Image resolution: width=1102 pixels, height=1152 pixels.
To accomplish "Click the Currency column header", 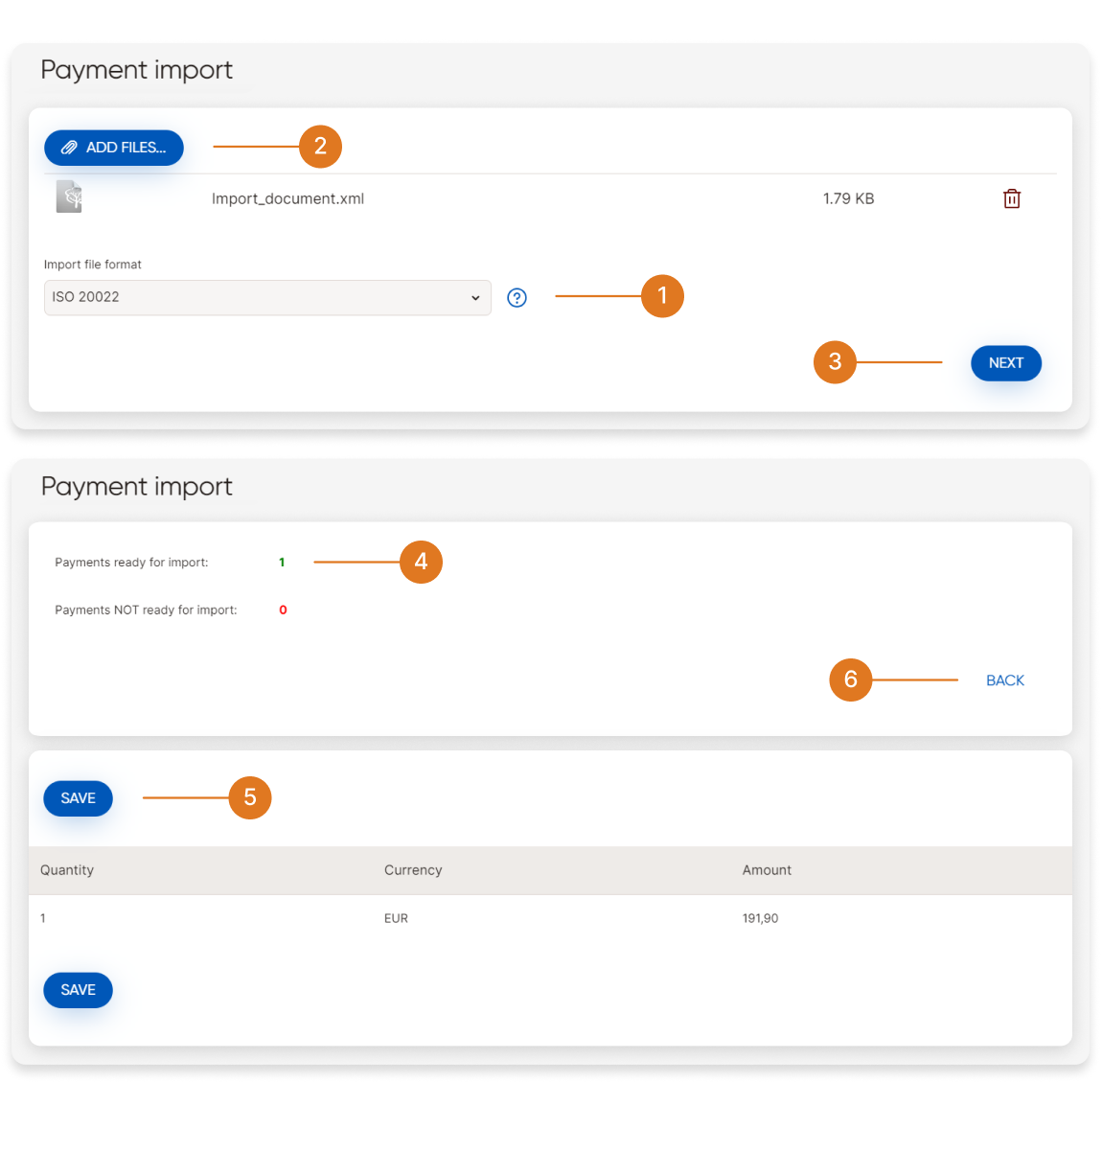I will (413, 870).
